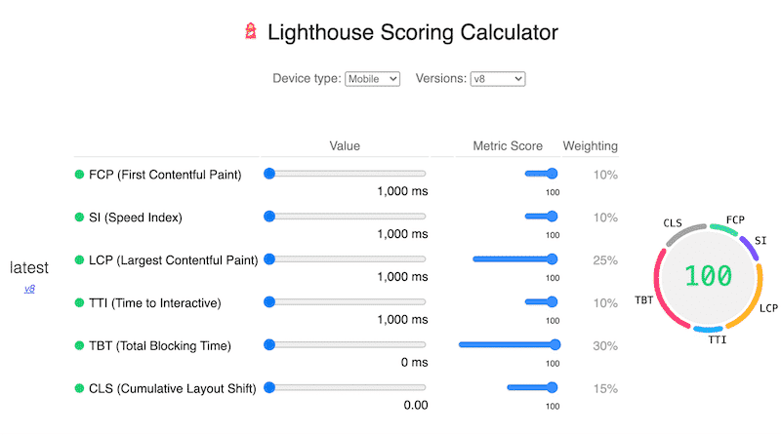Click the Speed Index value slider
The width and height of the screenshot is (781, 436).
347,217
